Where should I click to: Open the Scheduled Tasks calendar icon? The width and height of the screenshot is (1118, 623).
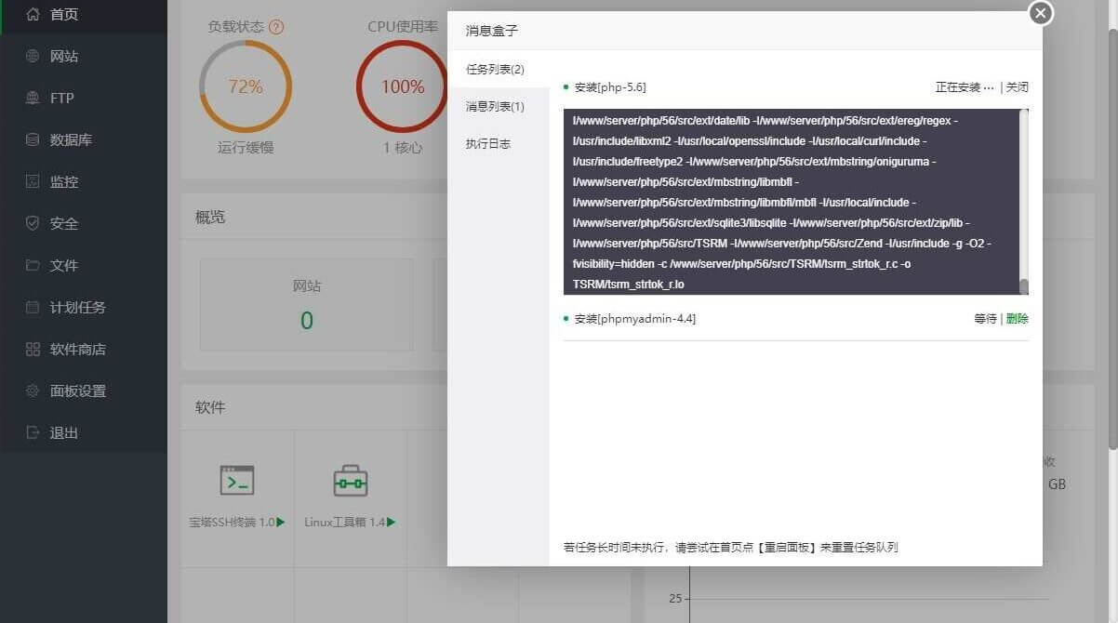33,307
